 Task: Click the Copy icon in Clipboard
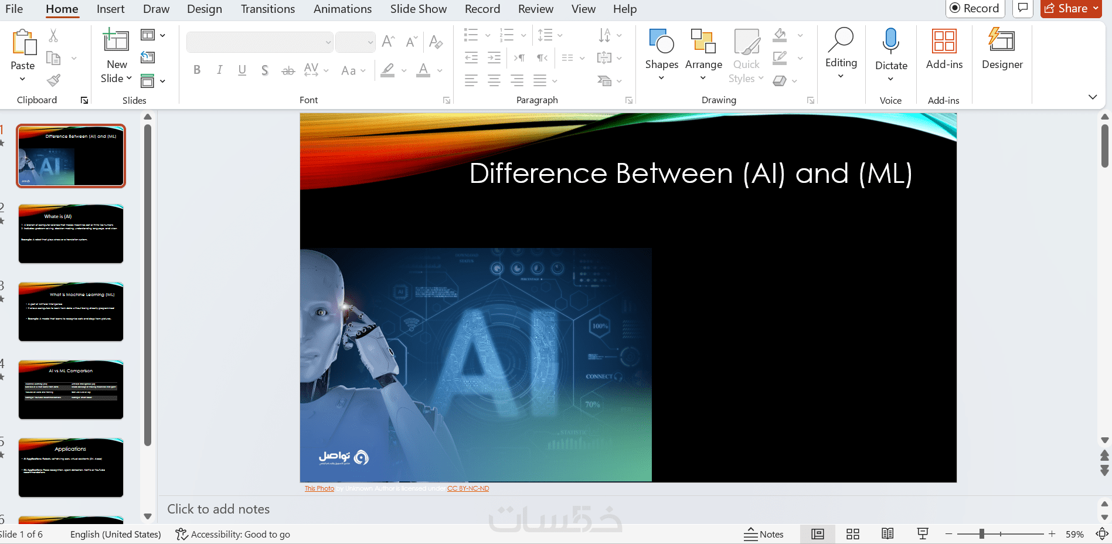[53, 58]
